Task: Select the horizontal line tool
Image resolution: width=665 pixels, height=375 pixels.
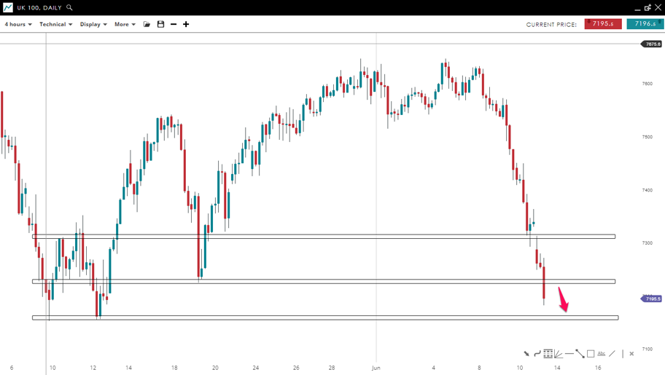Action: click(569, 354)
